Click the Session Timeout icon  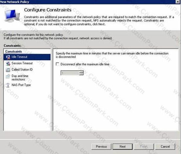click(8, 64)
